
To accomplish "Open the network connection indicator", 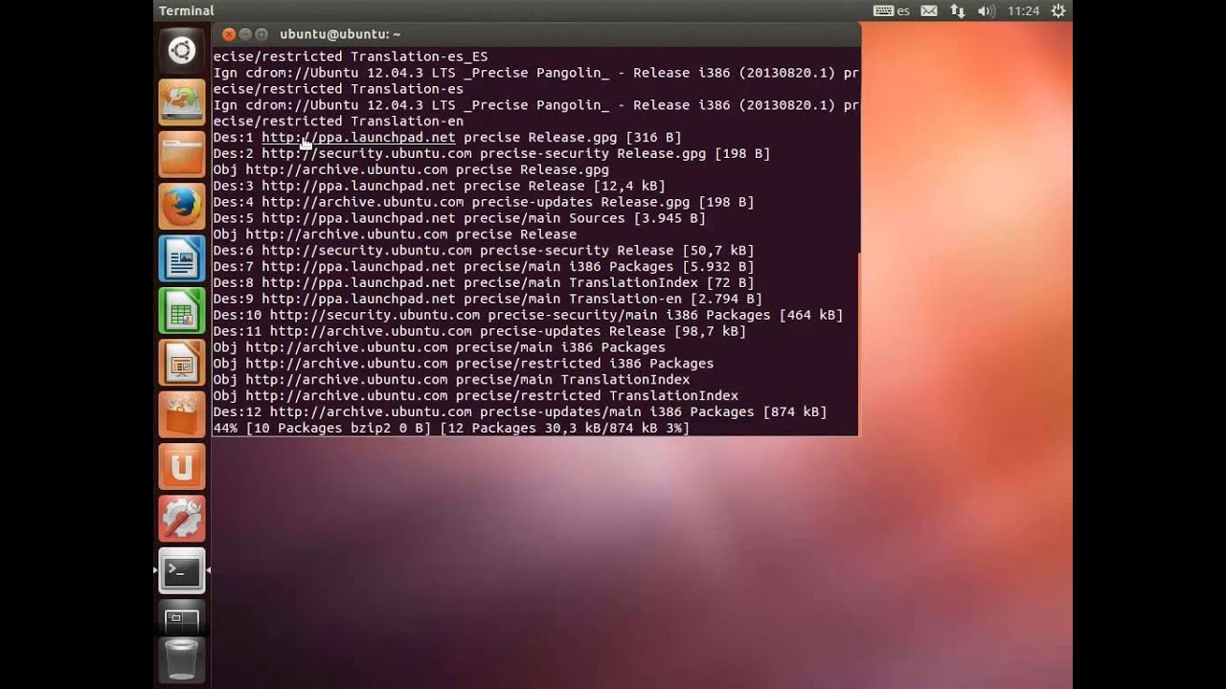I will [958, 11].
